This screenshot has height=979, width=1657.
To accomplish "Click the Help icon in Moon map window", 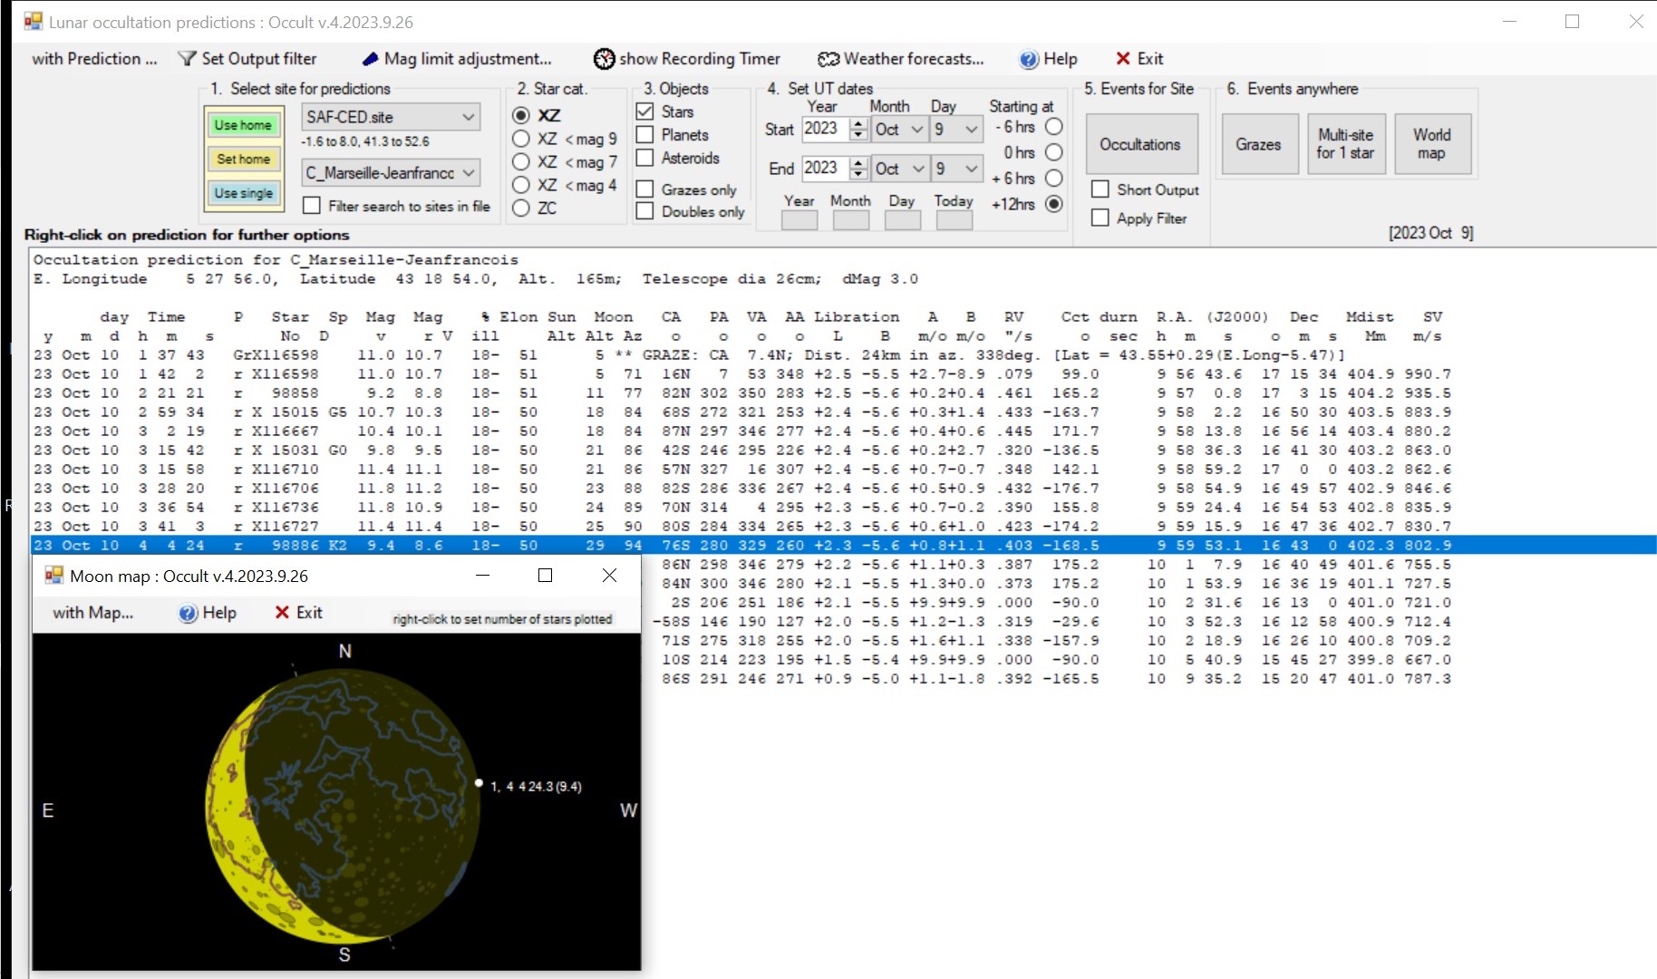I will [189, 614].
